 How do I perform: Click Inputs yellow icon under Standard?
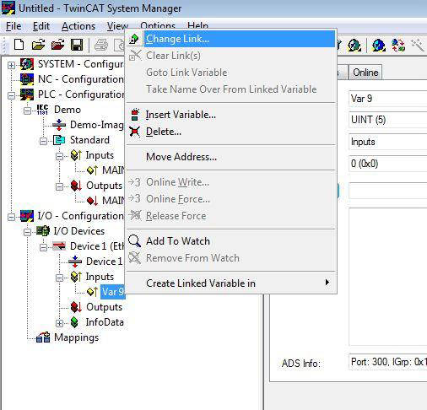click(x=76, y=155)
